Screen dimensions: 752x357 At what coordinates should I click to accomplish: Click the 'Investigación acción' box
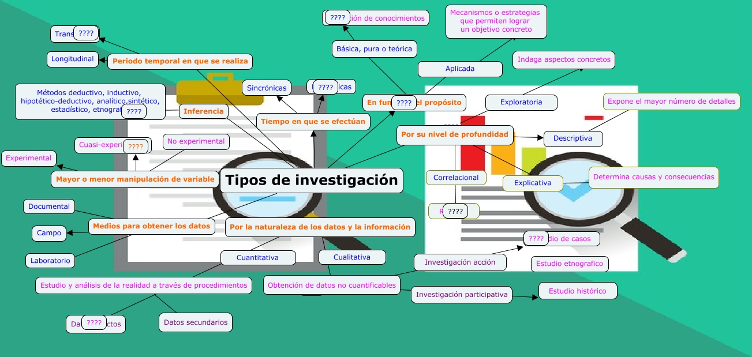[460, 262]
